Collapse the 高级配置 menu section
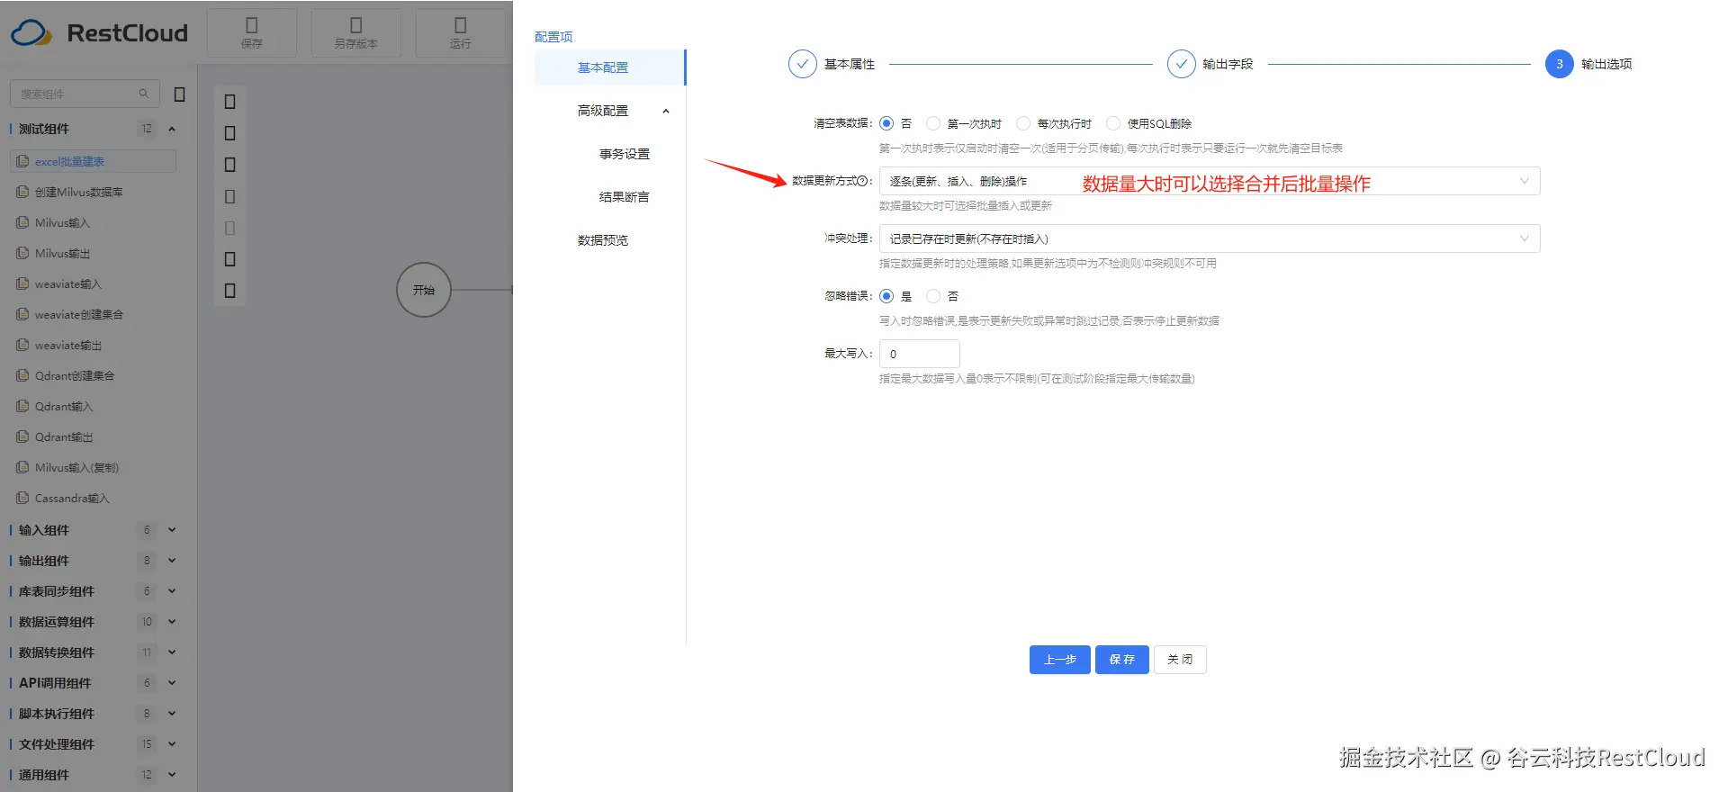The height and width of the screenshot is (792, 1728). [666, 112]
